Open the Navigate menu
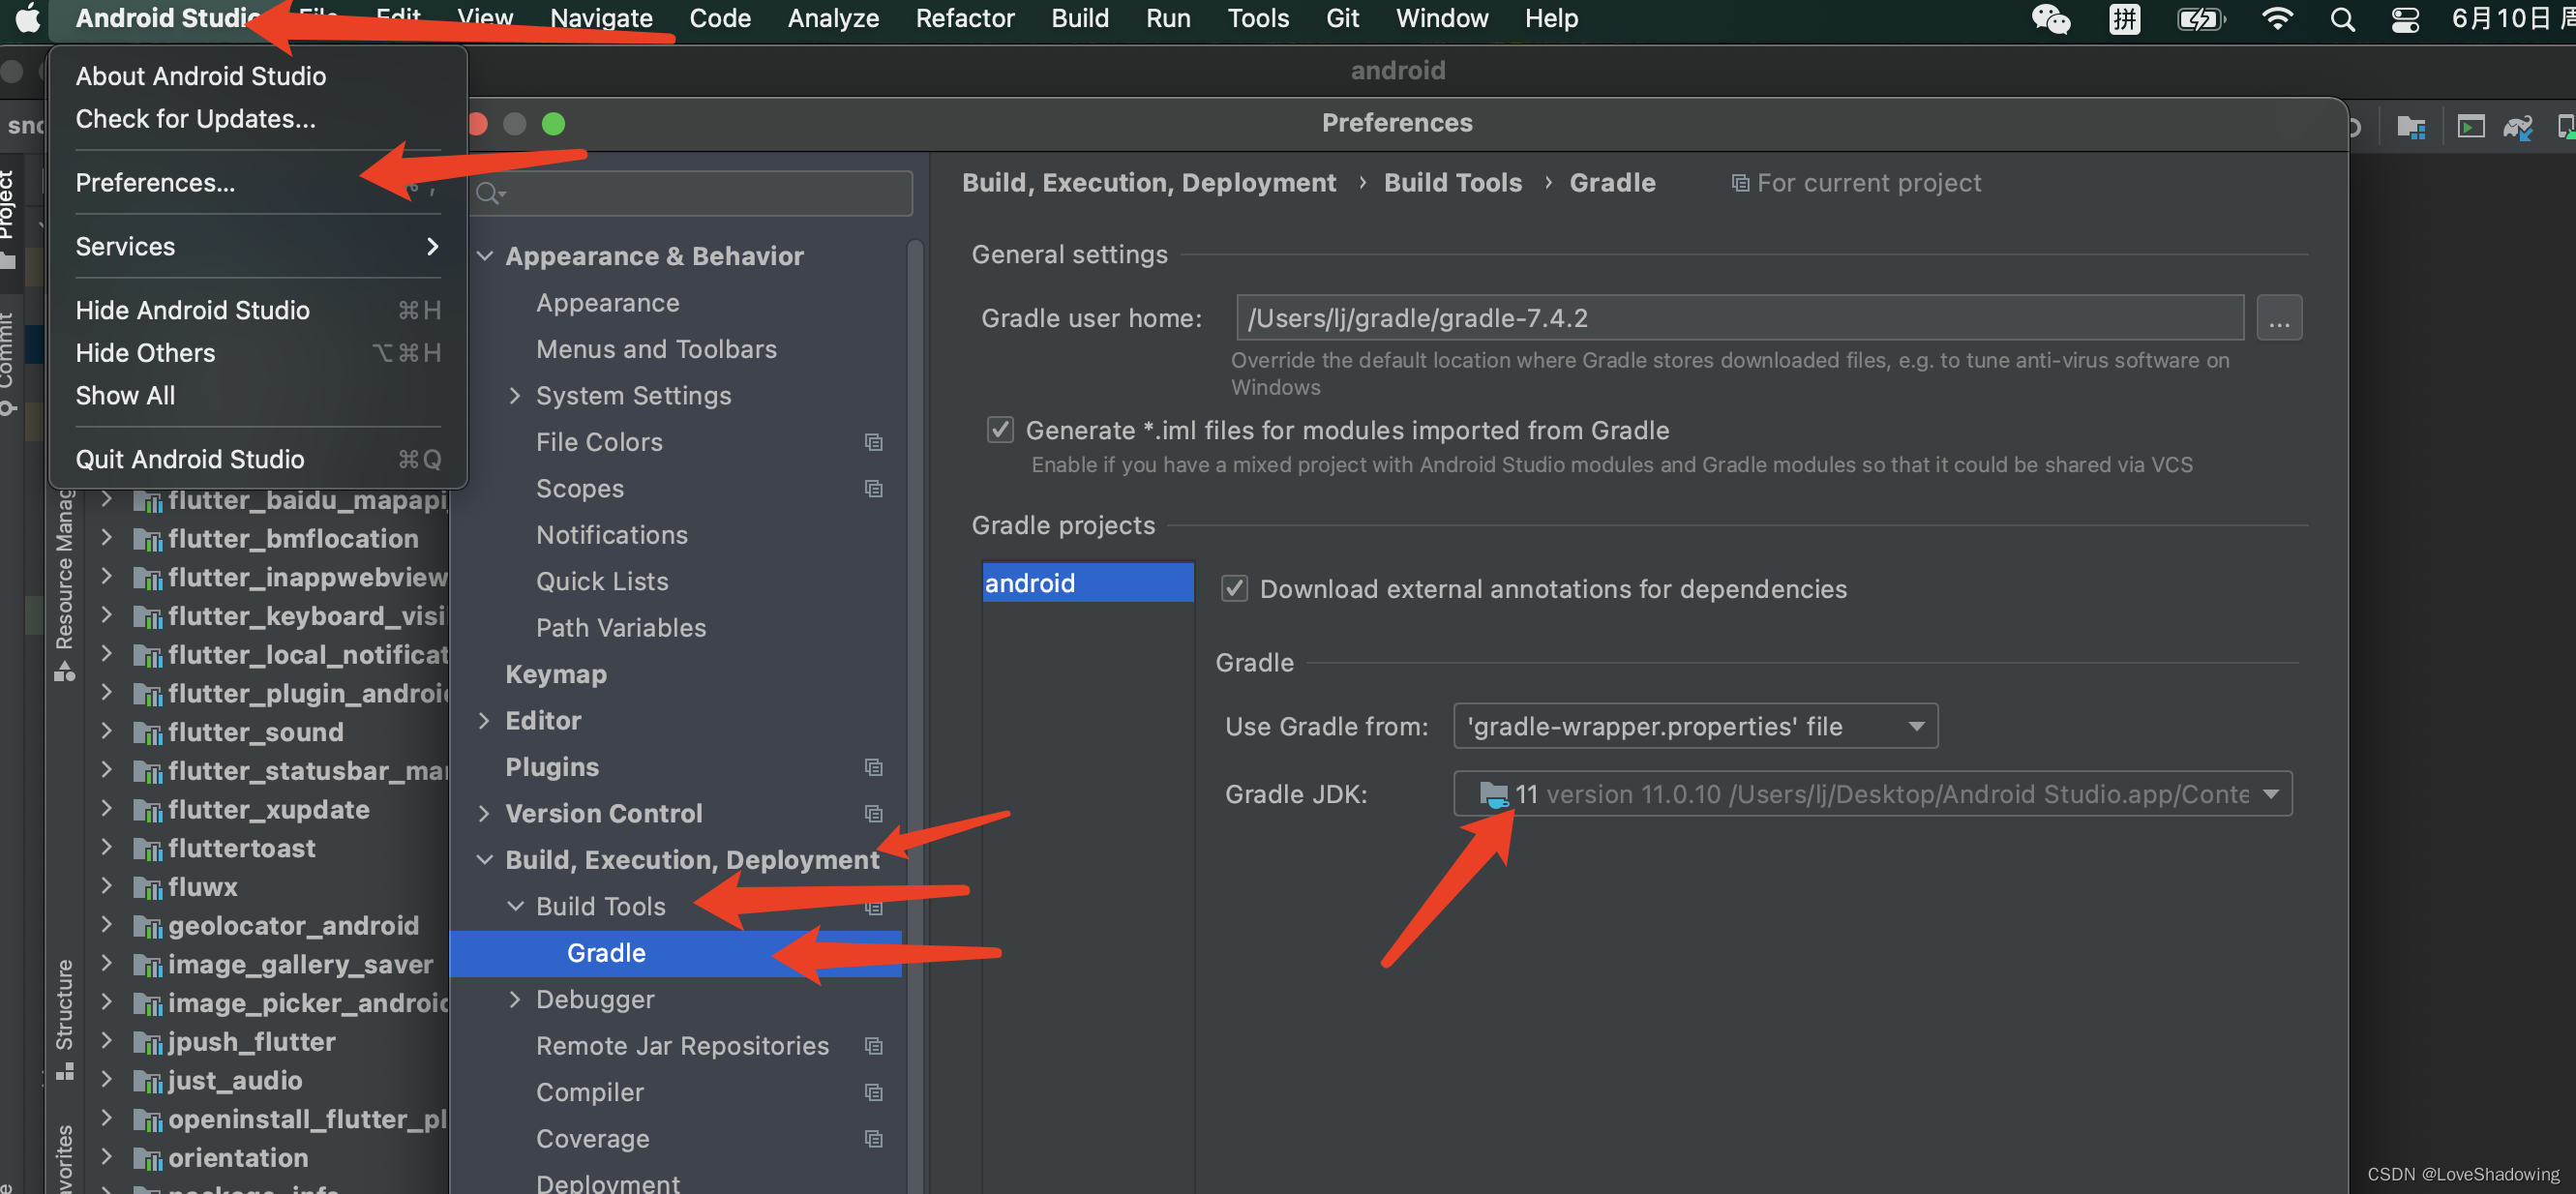Image resolution: width=2576 pixels, height=1194 pixels. (601, 18)
